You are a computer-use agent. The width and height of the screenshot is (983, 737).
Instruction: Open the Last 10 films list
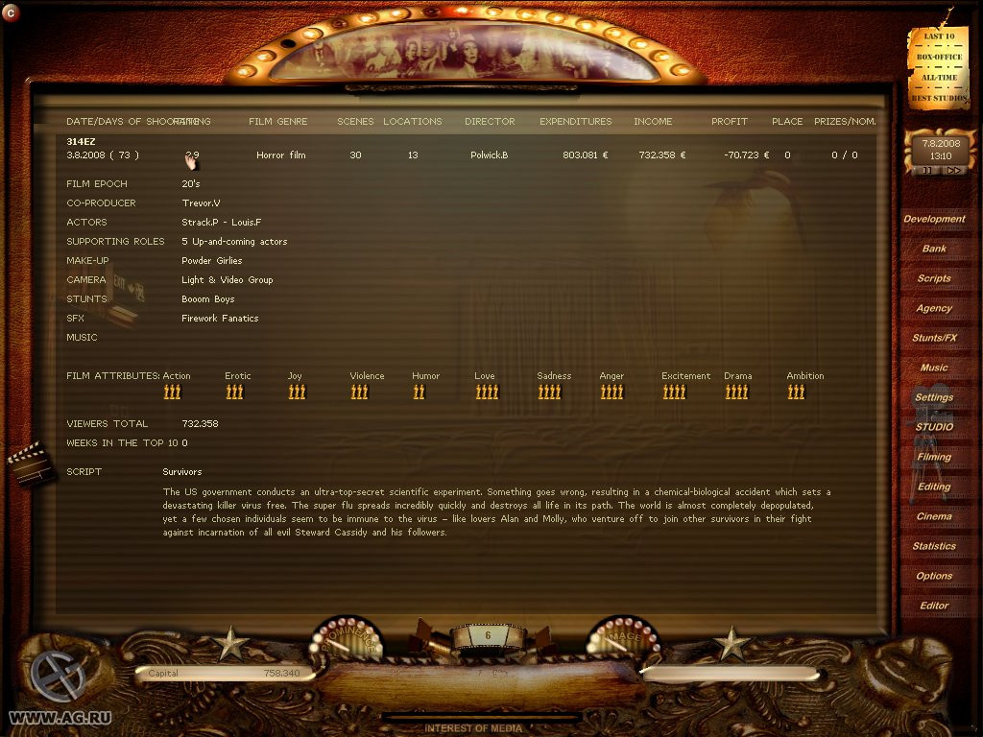(939, 36)
